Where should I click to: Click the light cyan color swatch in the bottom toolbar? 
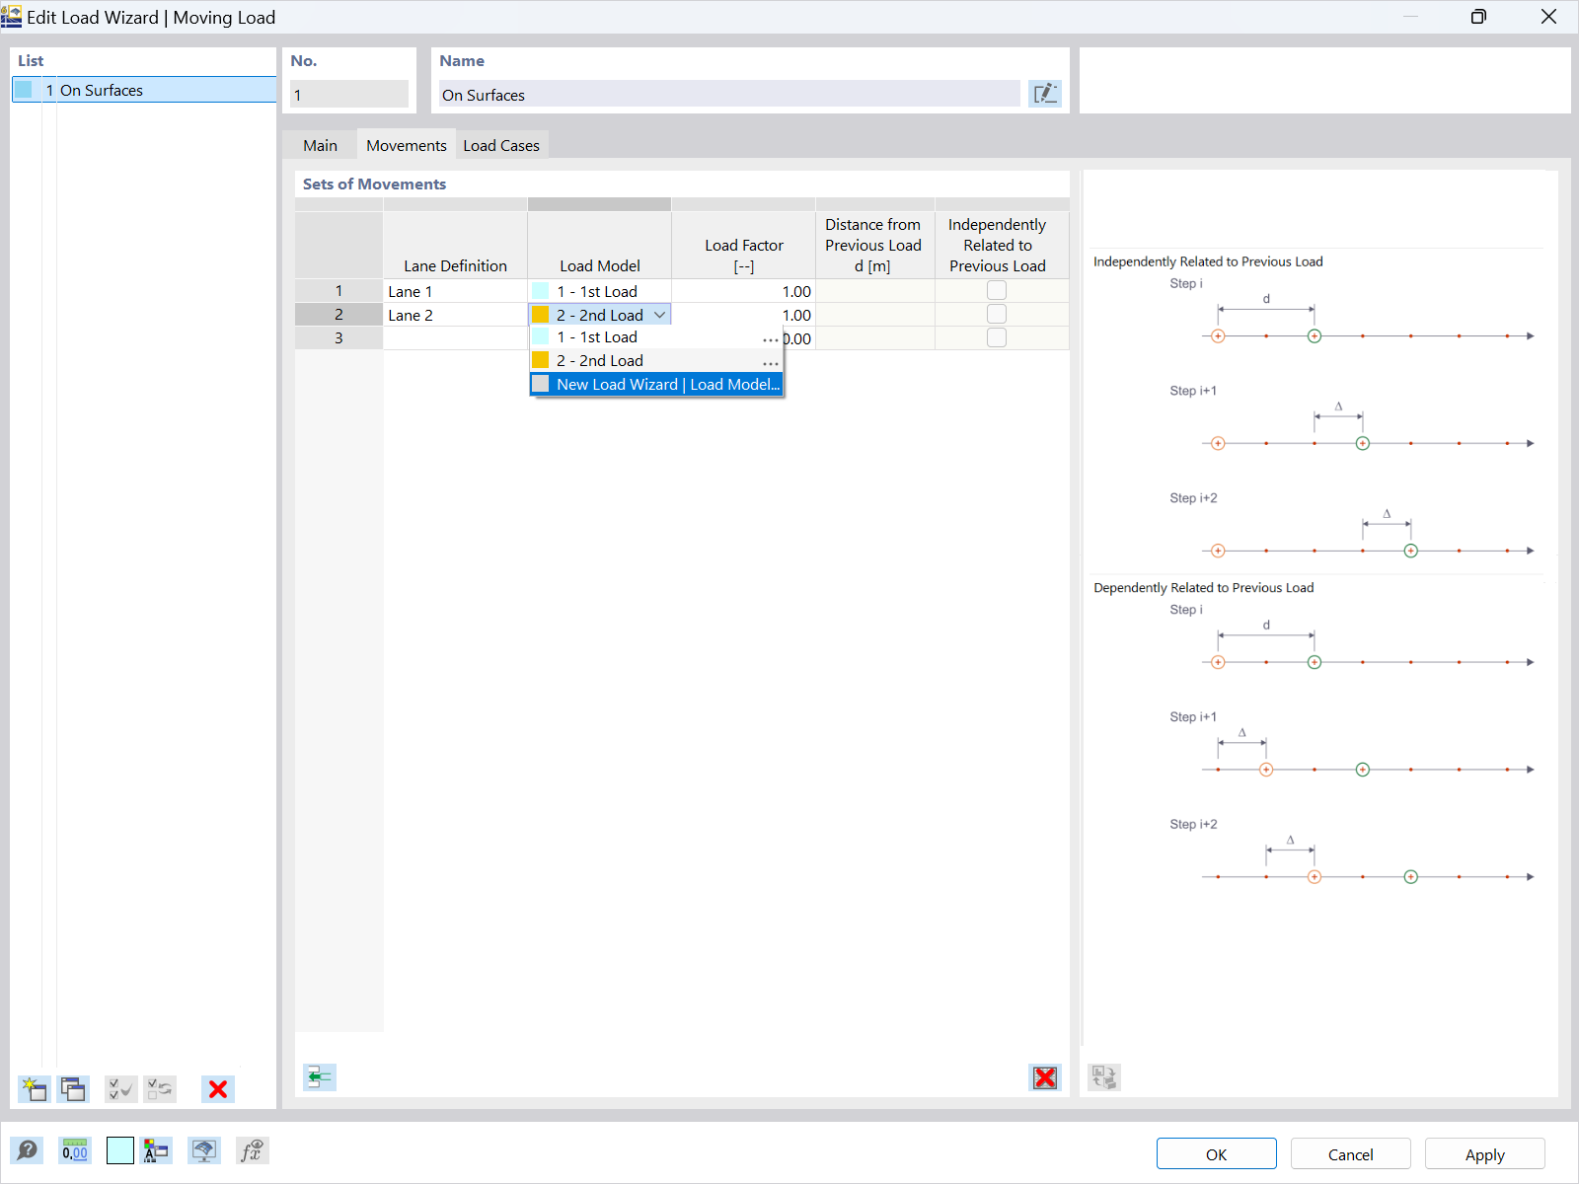point(120,1150)
